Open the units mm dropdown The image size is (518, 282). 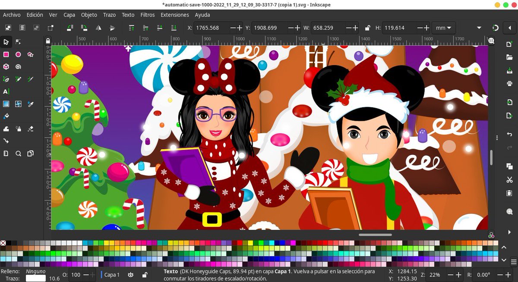pos(444,28)
